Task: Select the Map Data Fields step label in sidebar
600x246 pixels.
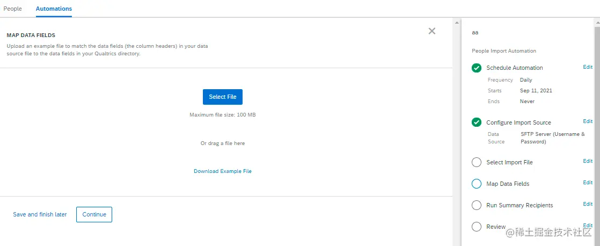Action: click(x=508, y=184)
